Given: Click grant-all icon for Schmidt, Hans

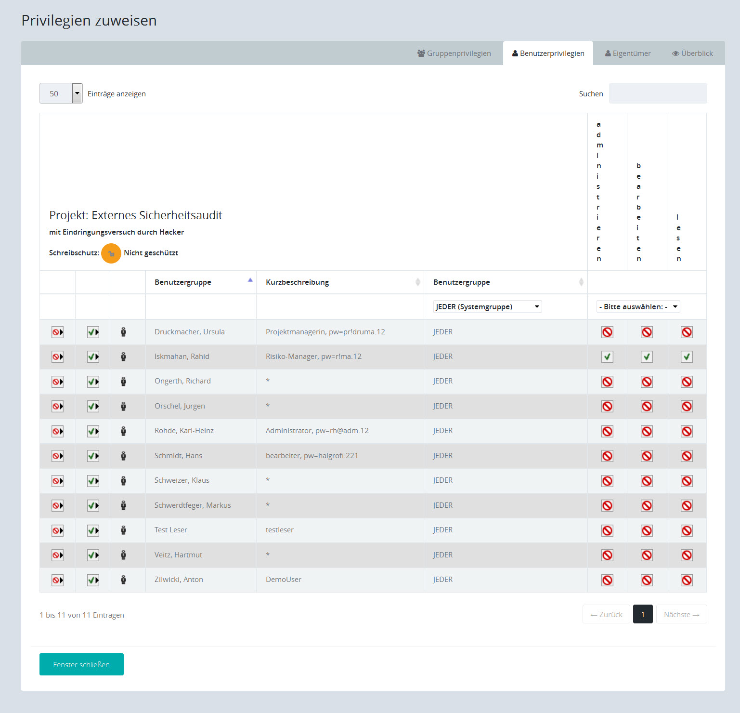Looking at the screenshot, I should click(93, 456).
